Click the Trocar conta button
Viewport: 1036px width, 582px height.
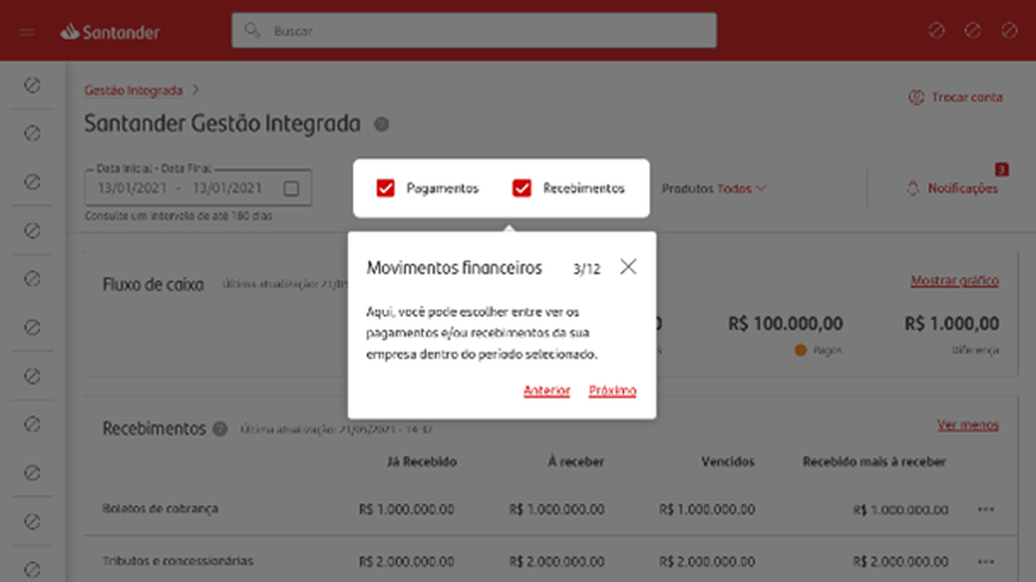click(956, 97)
